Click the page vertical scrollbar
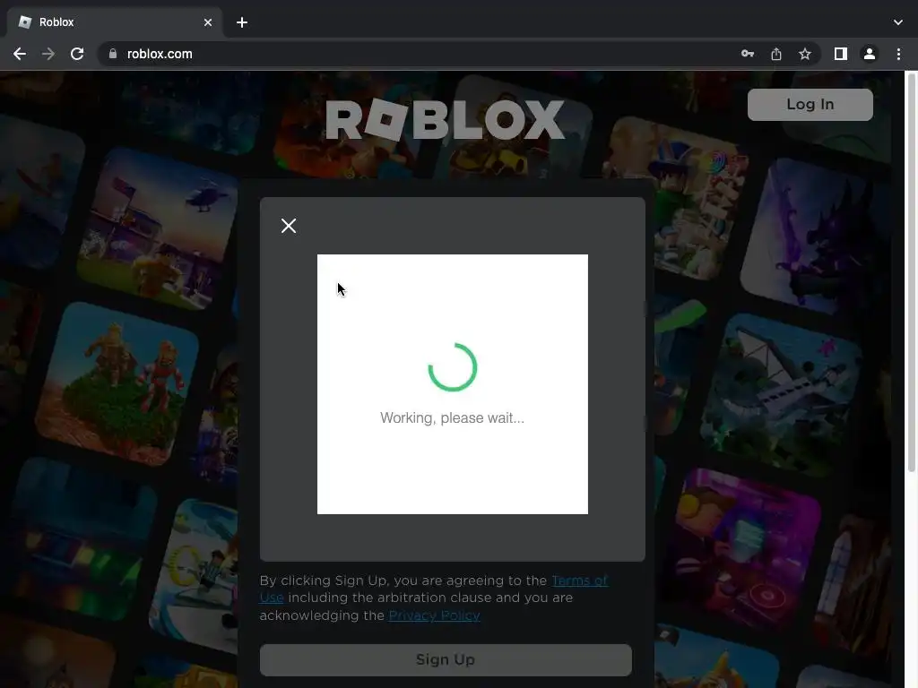This screenshot has width=918, height=688. pyautogui.click(x=912, y=271)
